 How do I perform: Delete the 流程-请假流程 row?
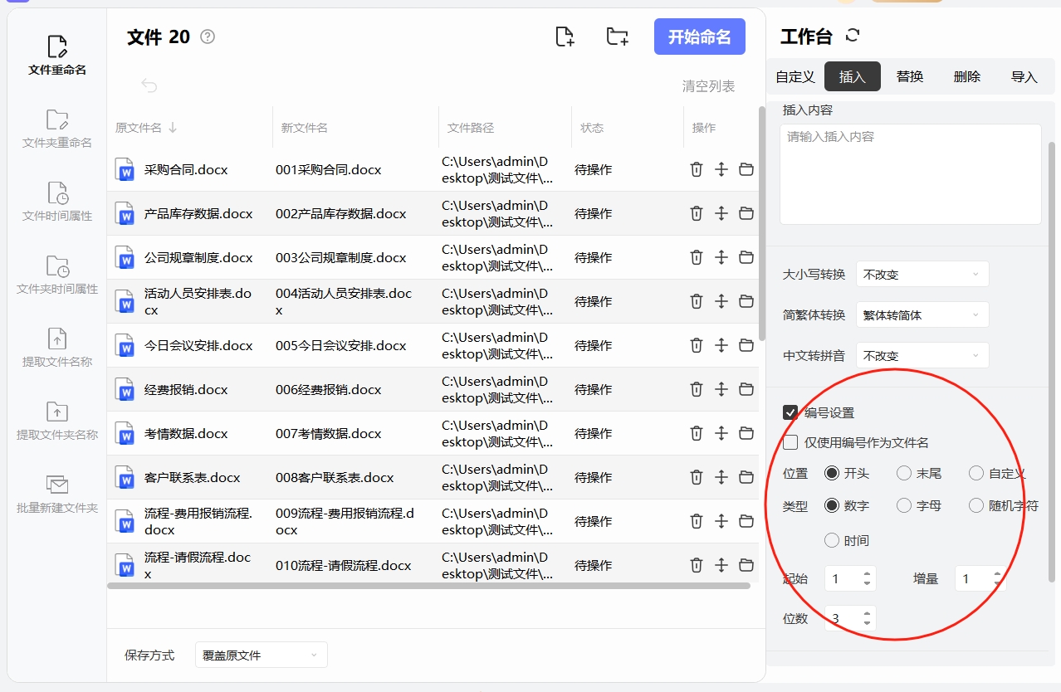click(697, 565)
